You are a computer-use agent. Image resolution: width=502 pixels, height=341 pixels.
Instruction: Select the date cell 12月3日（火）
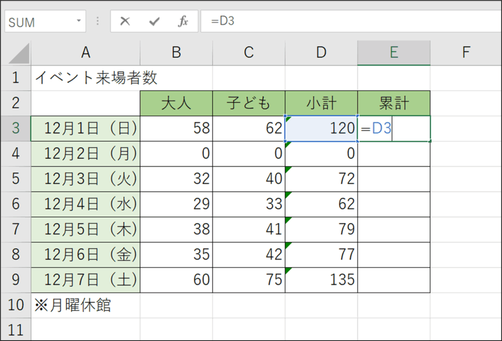(85, 179)
